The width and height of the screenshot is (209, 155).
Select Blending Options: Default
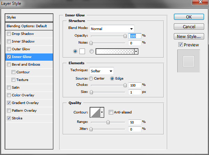point(29,26)
